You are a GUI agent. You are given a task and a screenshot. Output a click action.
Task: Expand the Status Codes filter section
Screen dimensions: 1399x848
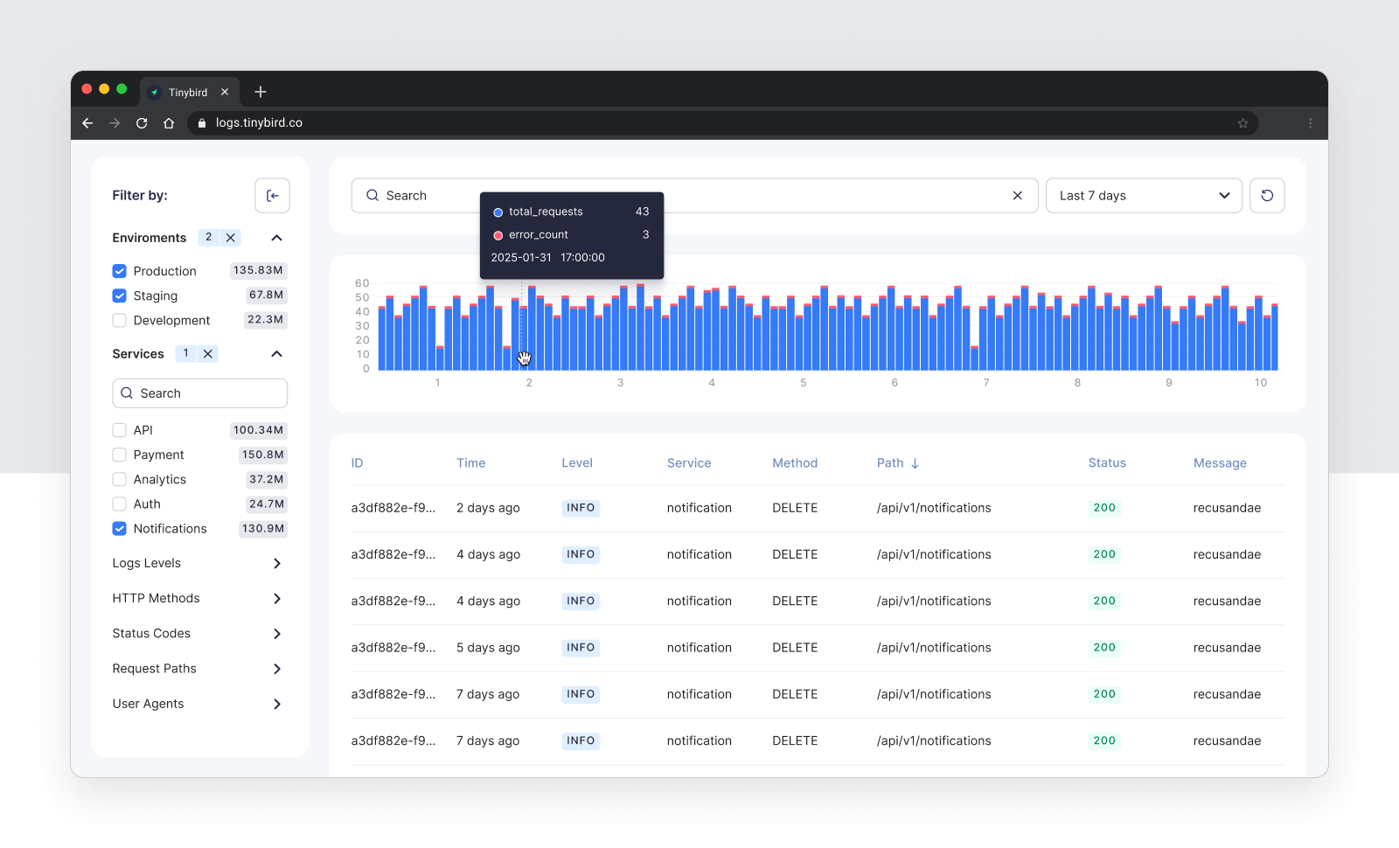pos(276,634)
